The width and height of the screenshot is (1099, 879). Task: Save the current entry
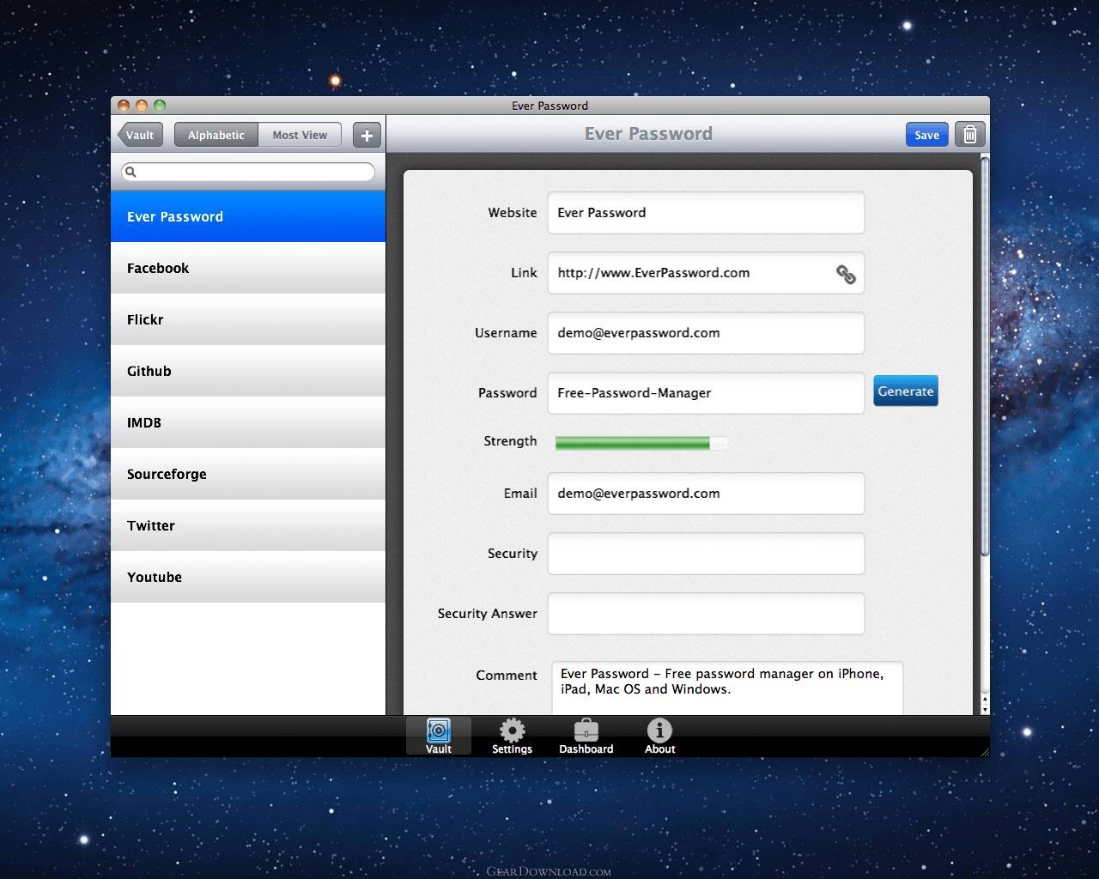point(926,135)
